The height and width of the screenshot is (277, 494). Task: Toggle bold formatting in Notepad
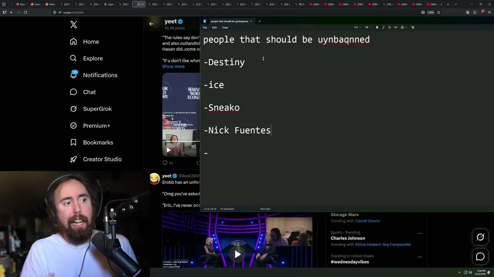coord(377,27)
